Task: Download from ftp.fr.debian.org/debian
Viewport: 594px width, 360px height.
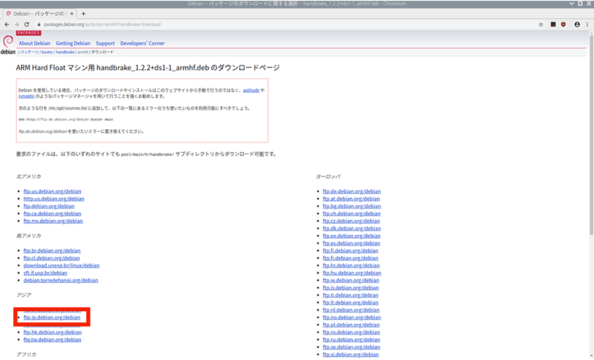Action: 350,258
